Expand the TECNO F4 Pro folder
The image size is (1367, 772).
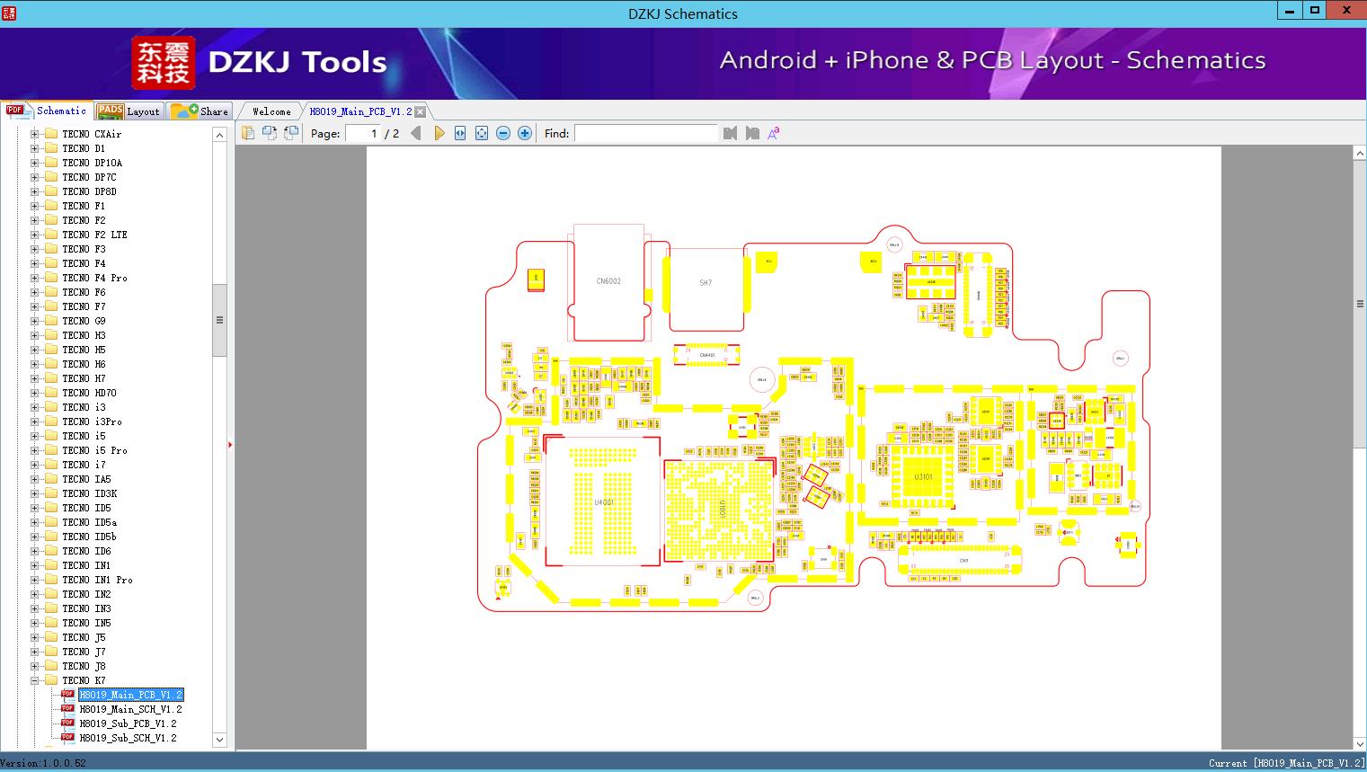[x=35, y=278]
